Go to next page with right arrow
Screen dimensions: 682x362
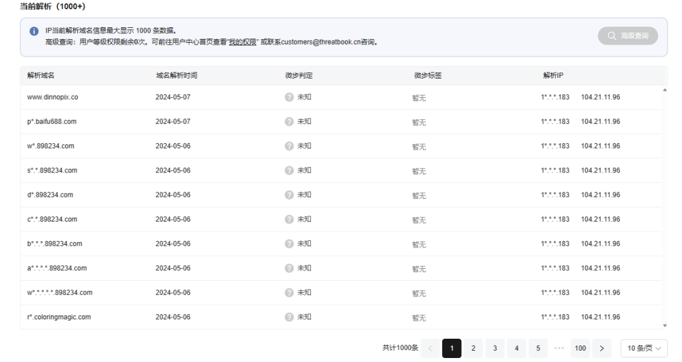tap(602, 348)
